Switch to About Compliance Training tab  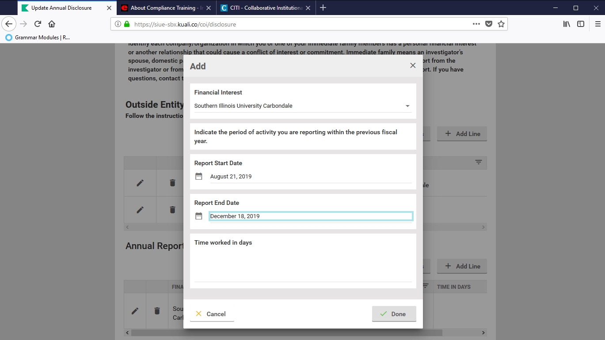tap(164, 8)
